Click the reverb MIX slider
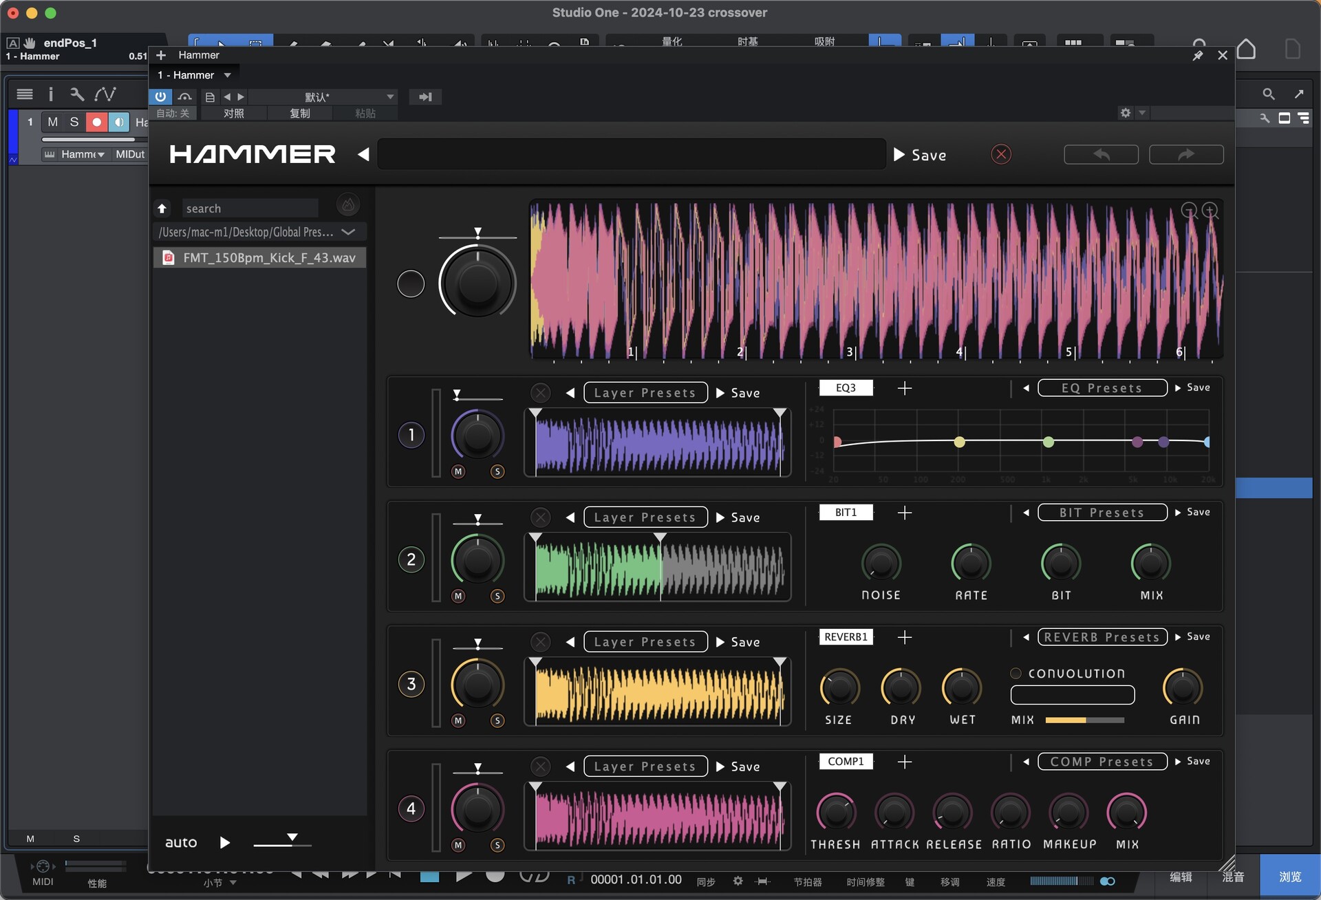 (1084, 720)
